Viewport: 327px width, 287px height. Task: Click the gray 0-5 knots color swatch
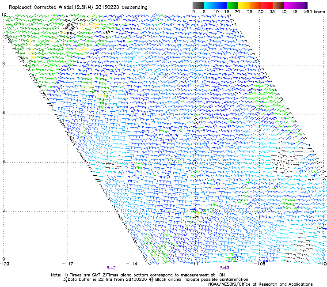(x=198, y=5)
